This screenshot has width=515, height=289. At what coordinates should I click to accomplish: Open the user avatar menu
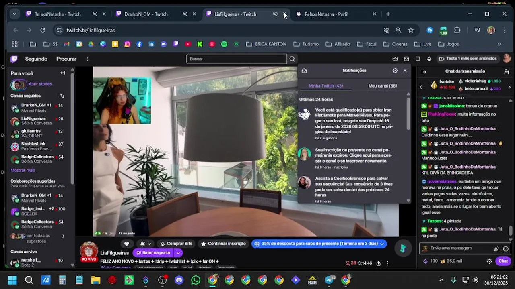[x=507, y=59]
